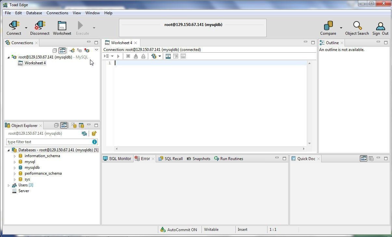Select Worksheet 4 in Connections tree
The width and height of the screenshot is (392, 237).
pyautogui.click(x=32, y=63)
